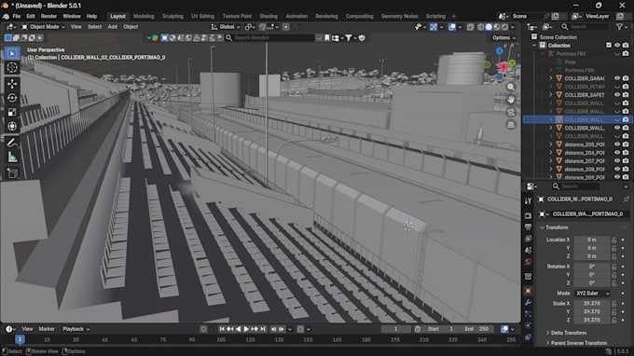Click the outliner search field
The height and width of the screenshot is (356, 634).
[x=585, y=27]
